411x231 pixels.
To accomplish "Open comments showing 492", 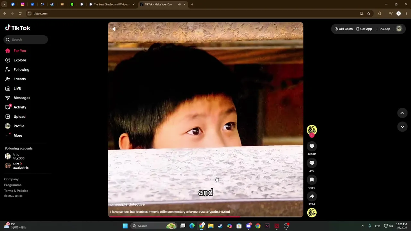I will 312,163.
